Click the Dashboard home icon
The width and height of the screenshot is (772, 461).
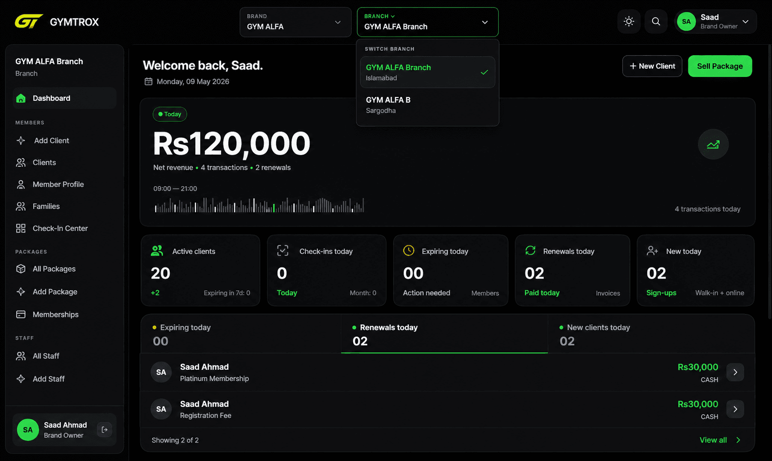point(21,98)
